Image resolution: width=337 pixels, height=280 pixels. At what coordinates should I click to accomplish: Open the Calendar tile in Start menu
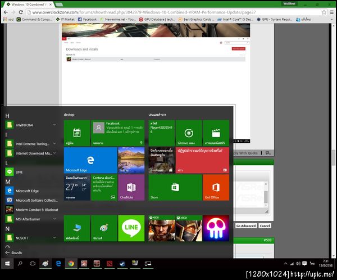[x=77, y=133]
